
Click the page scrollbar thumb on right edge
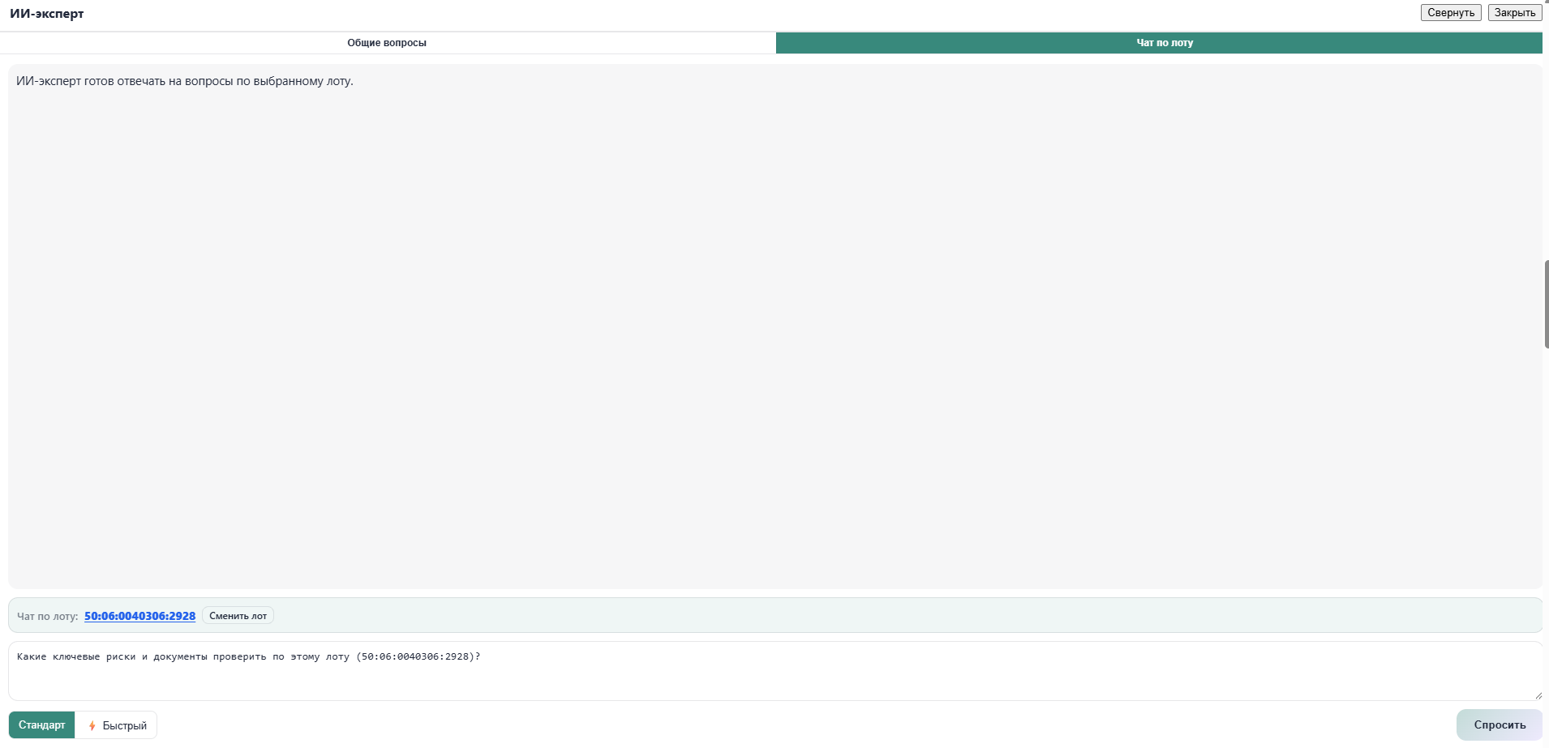click(1547, 304)
